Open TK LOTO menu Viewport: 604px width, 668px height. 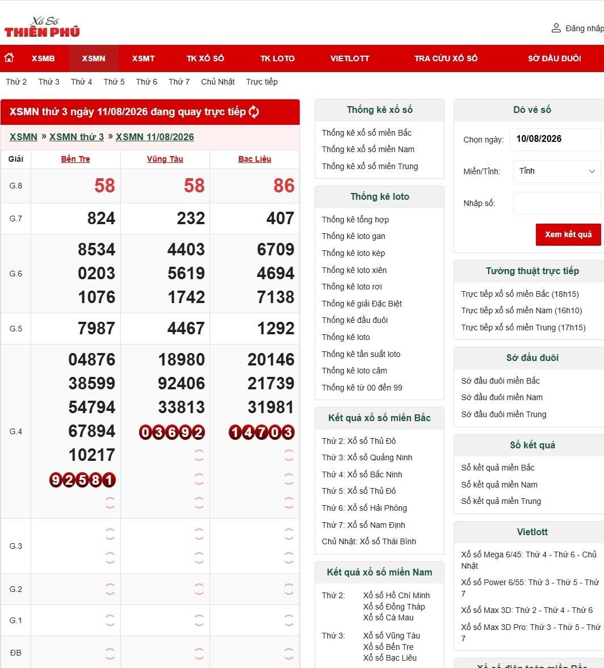[x=278, y=58]
